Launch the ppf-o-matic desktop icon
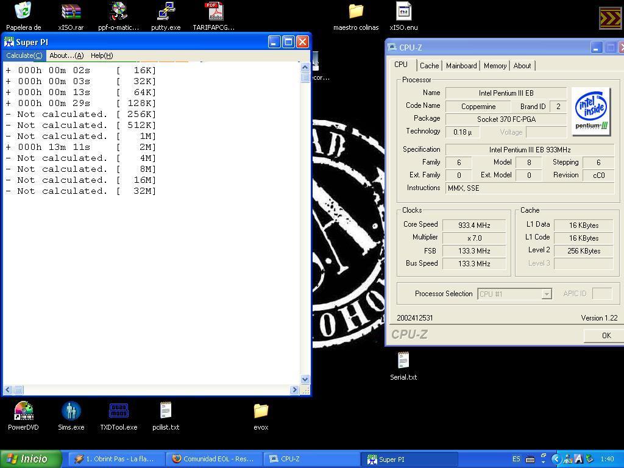The image size is (624, 468). [118, 12]
